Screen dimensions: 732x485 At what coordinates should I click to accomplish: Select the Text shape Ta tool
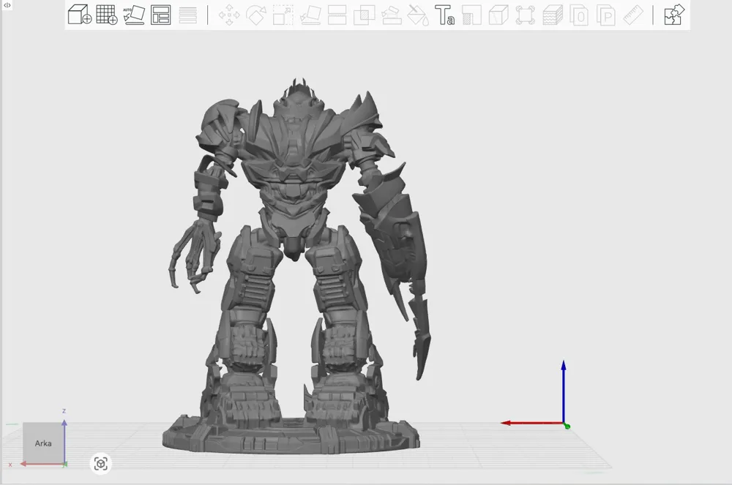(x=444, y=15)
